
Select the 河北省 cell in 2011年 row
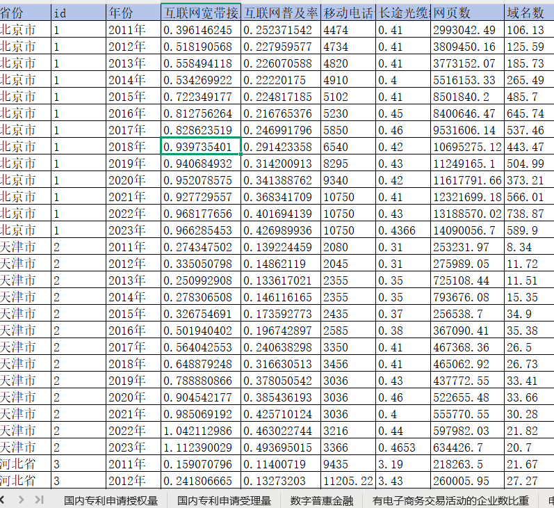(x=25, y=464)
